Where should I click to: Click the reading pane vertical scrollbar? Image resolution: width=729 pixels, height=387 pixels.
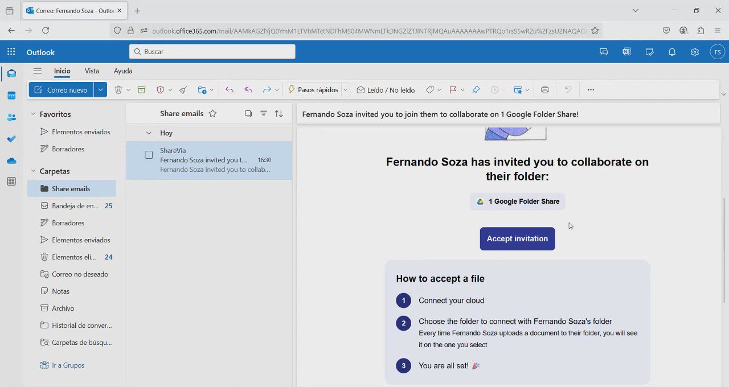click(x=725, y=250)
